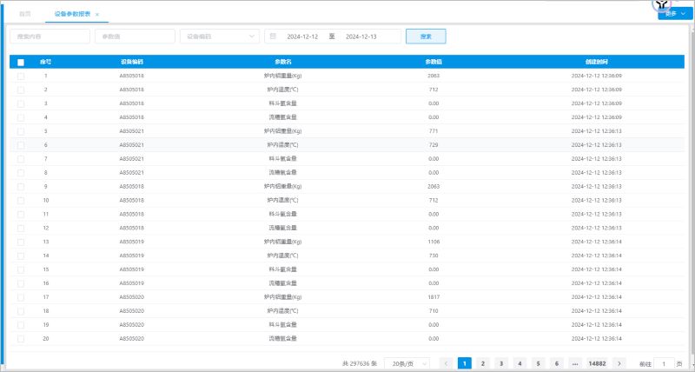Go to page 6
The height and width of the screenshot is (372, 695).
(x=557, y=363)
